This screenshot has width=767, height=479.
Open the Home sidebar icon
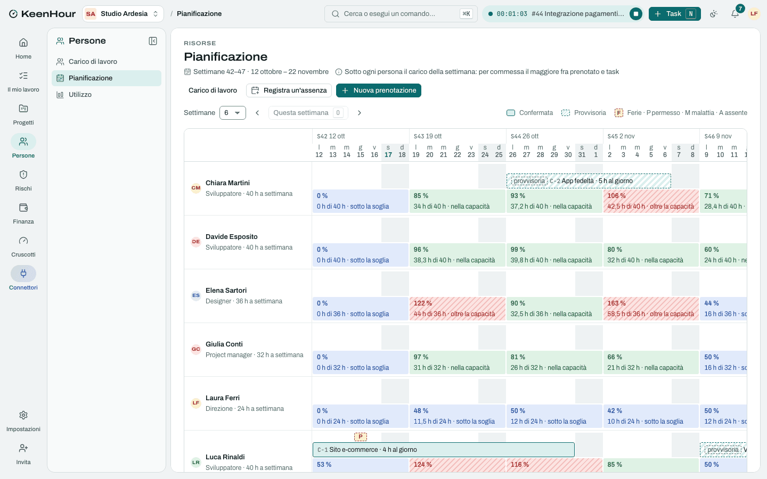click(x=23, y=43)
